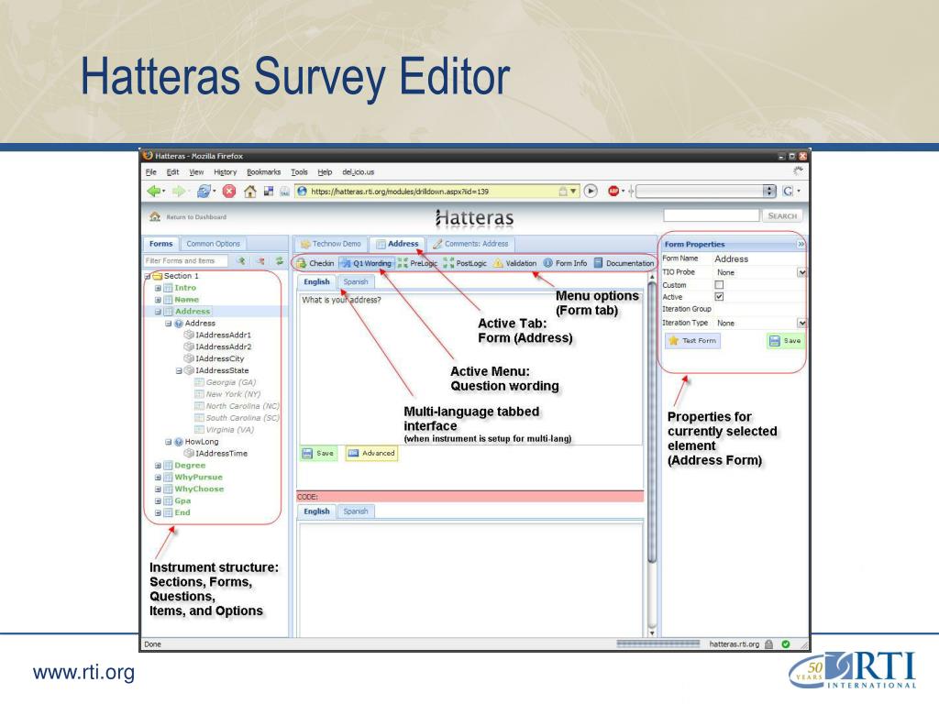Expand the WhyPursue form node

coord(158,477)
